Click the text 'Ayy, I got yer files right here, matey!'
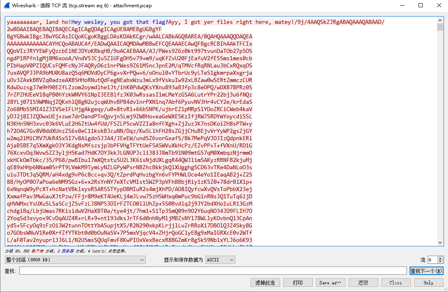The image size is (448, 292). (x=231, y=22)
